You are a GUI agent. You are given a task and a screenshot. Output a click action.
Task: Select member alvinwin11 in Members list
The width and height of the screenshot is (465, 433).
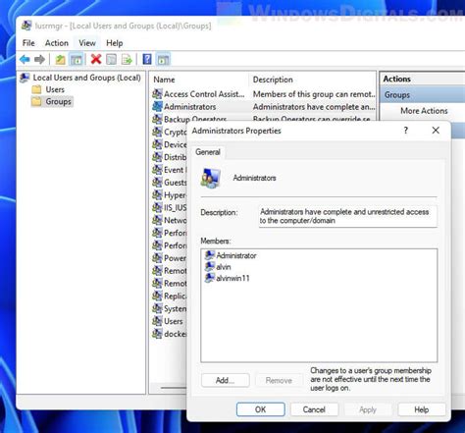[228, 278]
